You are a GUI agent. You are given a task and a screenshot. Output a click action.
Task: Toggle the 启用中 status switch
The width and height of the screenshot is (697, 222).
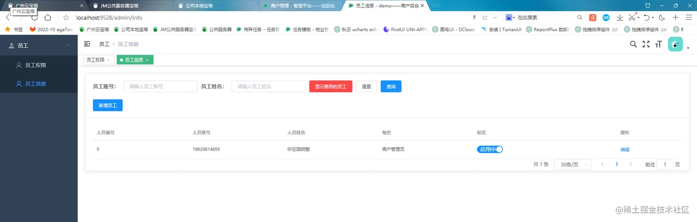click(490, 149)
